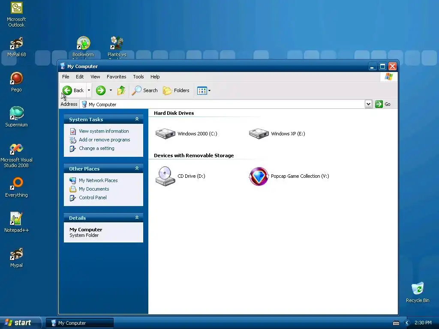This screenshot has width=439, height=329.
Task: Click the Start button
Action: tap(21, 323)
